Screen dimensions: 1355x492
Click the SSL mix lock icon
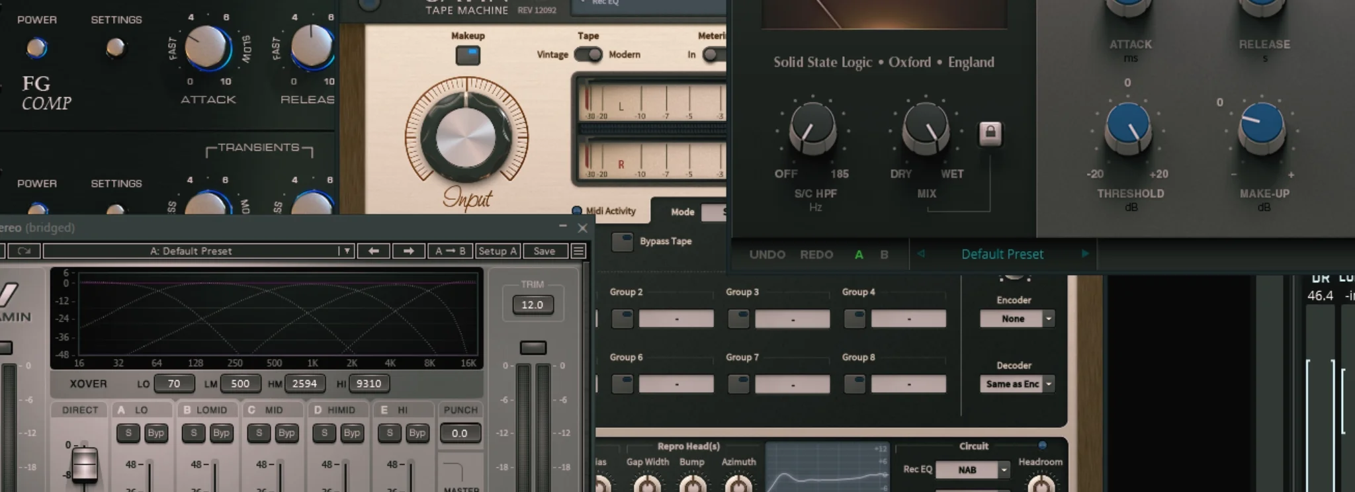coord(990,133)
